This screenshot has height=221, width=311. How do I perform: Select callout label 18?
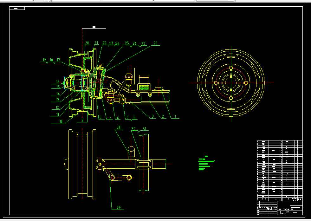(51, 60)
